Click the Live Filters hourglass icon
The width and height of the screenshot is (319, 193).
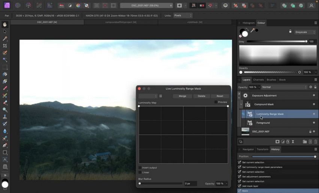point(293,142)
